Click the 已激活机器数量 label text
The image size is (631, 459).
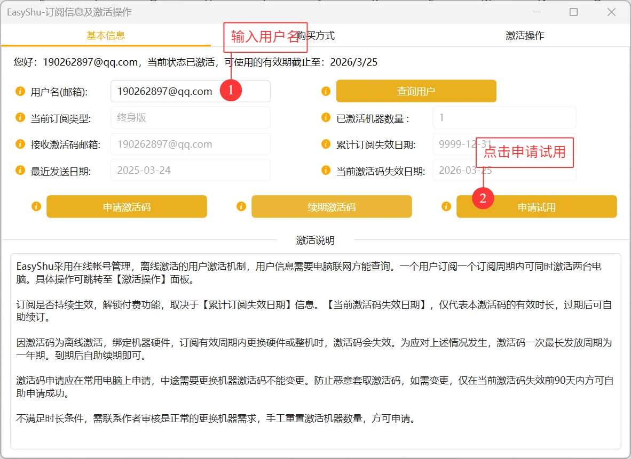[373, 118]
